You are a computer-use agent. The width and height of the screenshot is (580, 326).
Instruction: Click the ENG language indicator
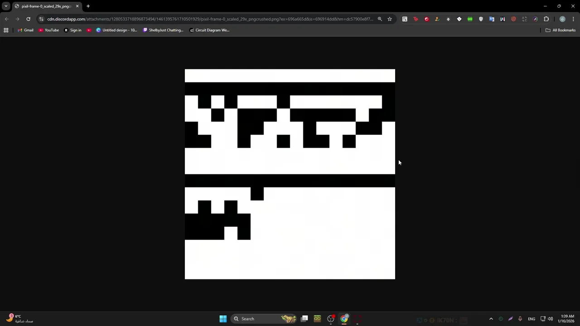(532, 319)
